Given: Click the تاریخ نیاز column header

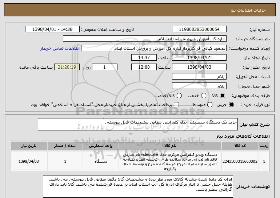Looking at the screenshot, I should point(29,146).
